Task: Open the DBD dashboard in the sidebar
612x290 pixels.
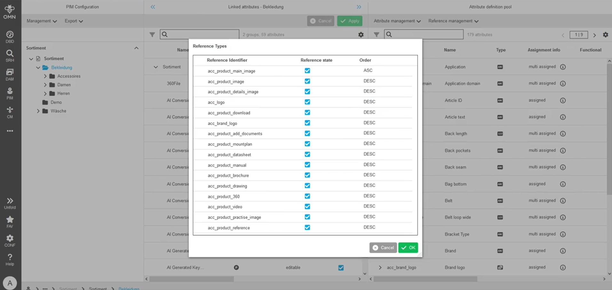Action: click(x=10, y=37)
